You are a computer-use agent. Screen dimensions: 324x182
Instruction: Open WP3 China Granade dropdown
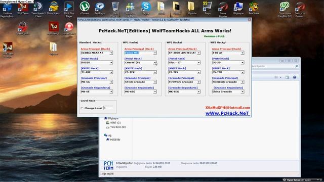point(242,92)
